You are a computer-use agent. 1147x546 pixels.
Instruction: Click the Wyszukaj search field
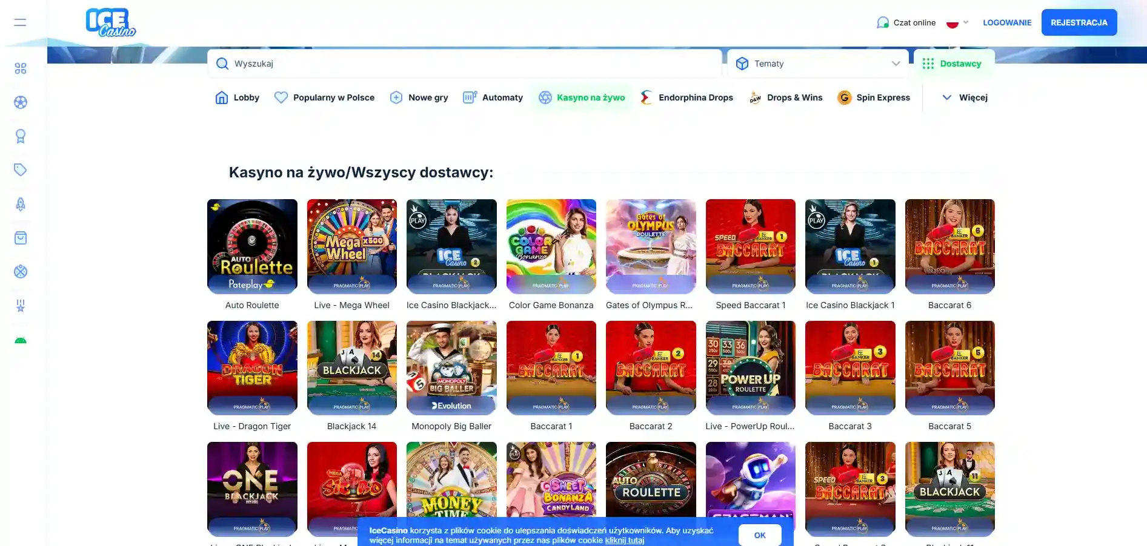tap(465, 64)
